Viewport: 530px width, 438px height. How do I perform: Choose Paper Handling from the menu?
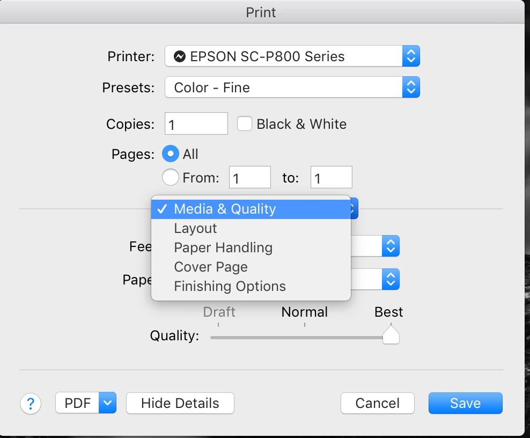pos(223,247)
